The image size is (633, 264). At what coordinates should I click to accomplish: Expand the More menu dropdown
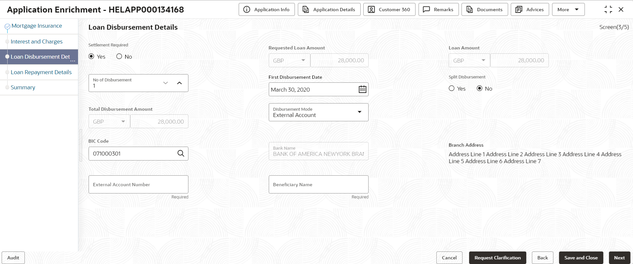pos(568,10)
